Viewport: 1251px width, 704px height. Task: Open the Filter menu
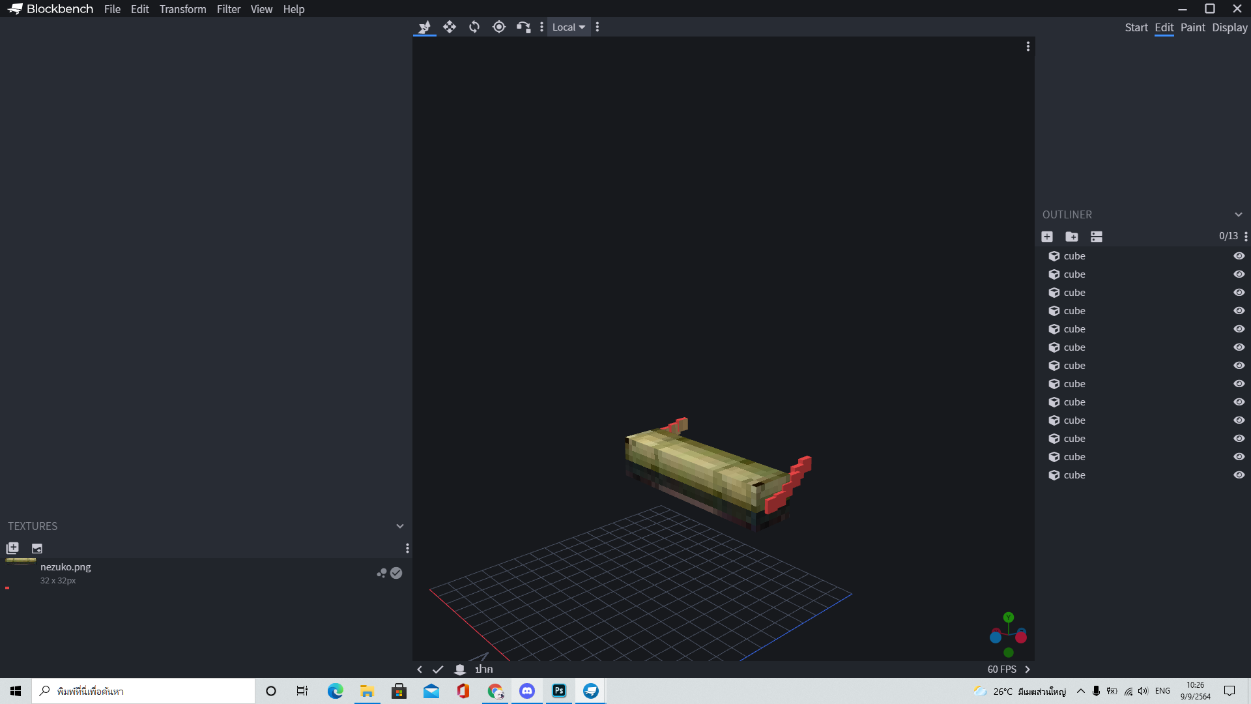(x=229, y=9)
